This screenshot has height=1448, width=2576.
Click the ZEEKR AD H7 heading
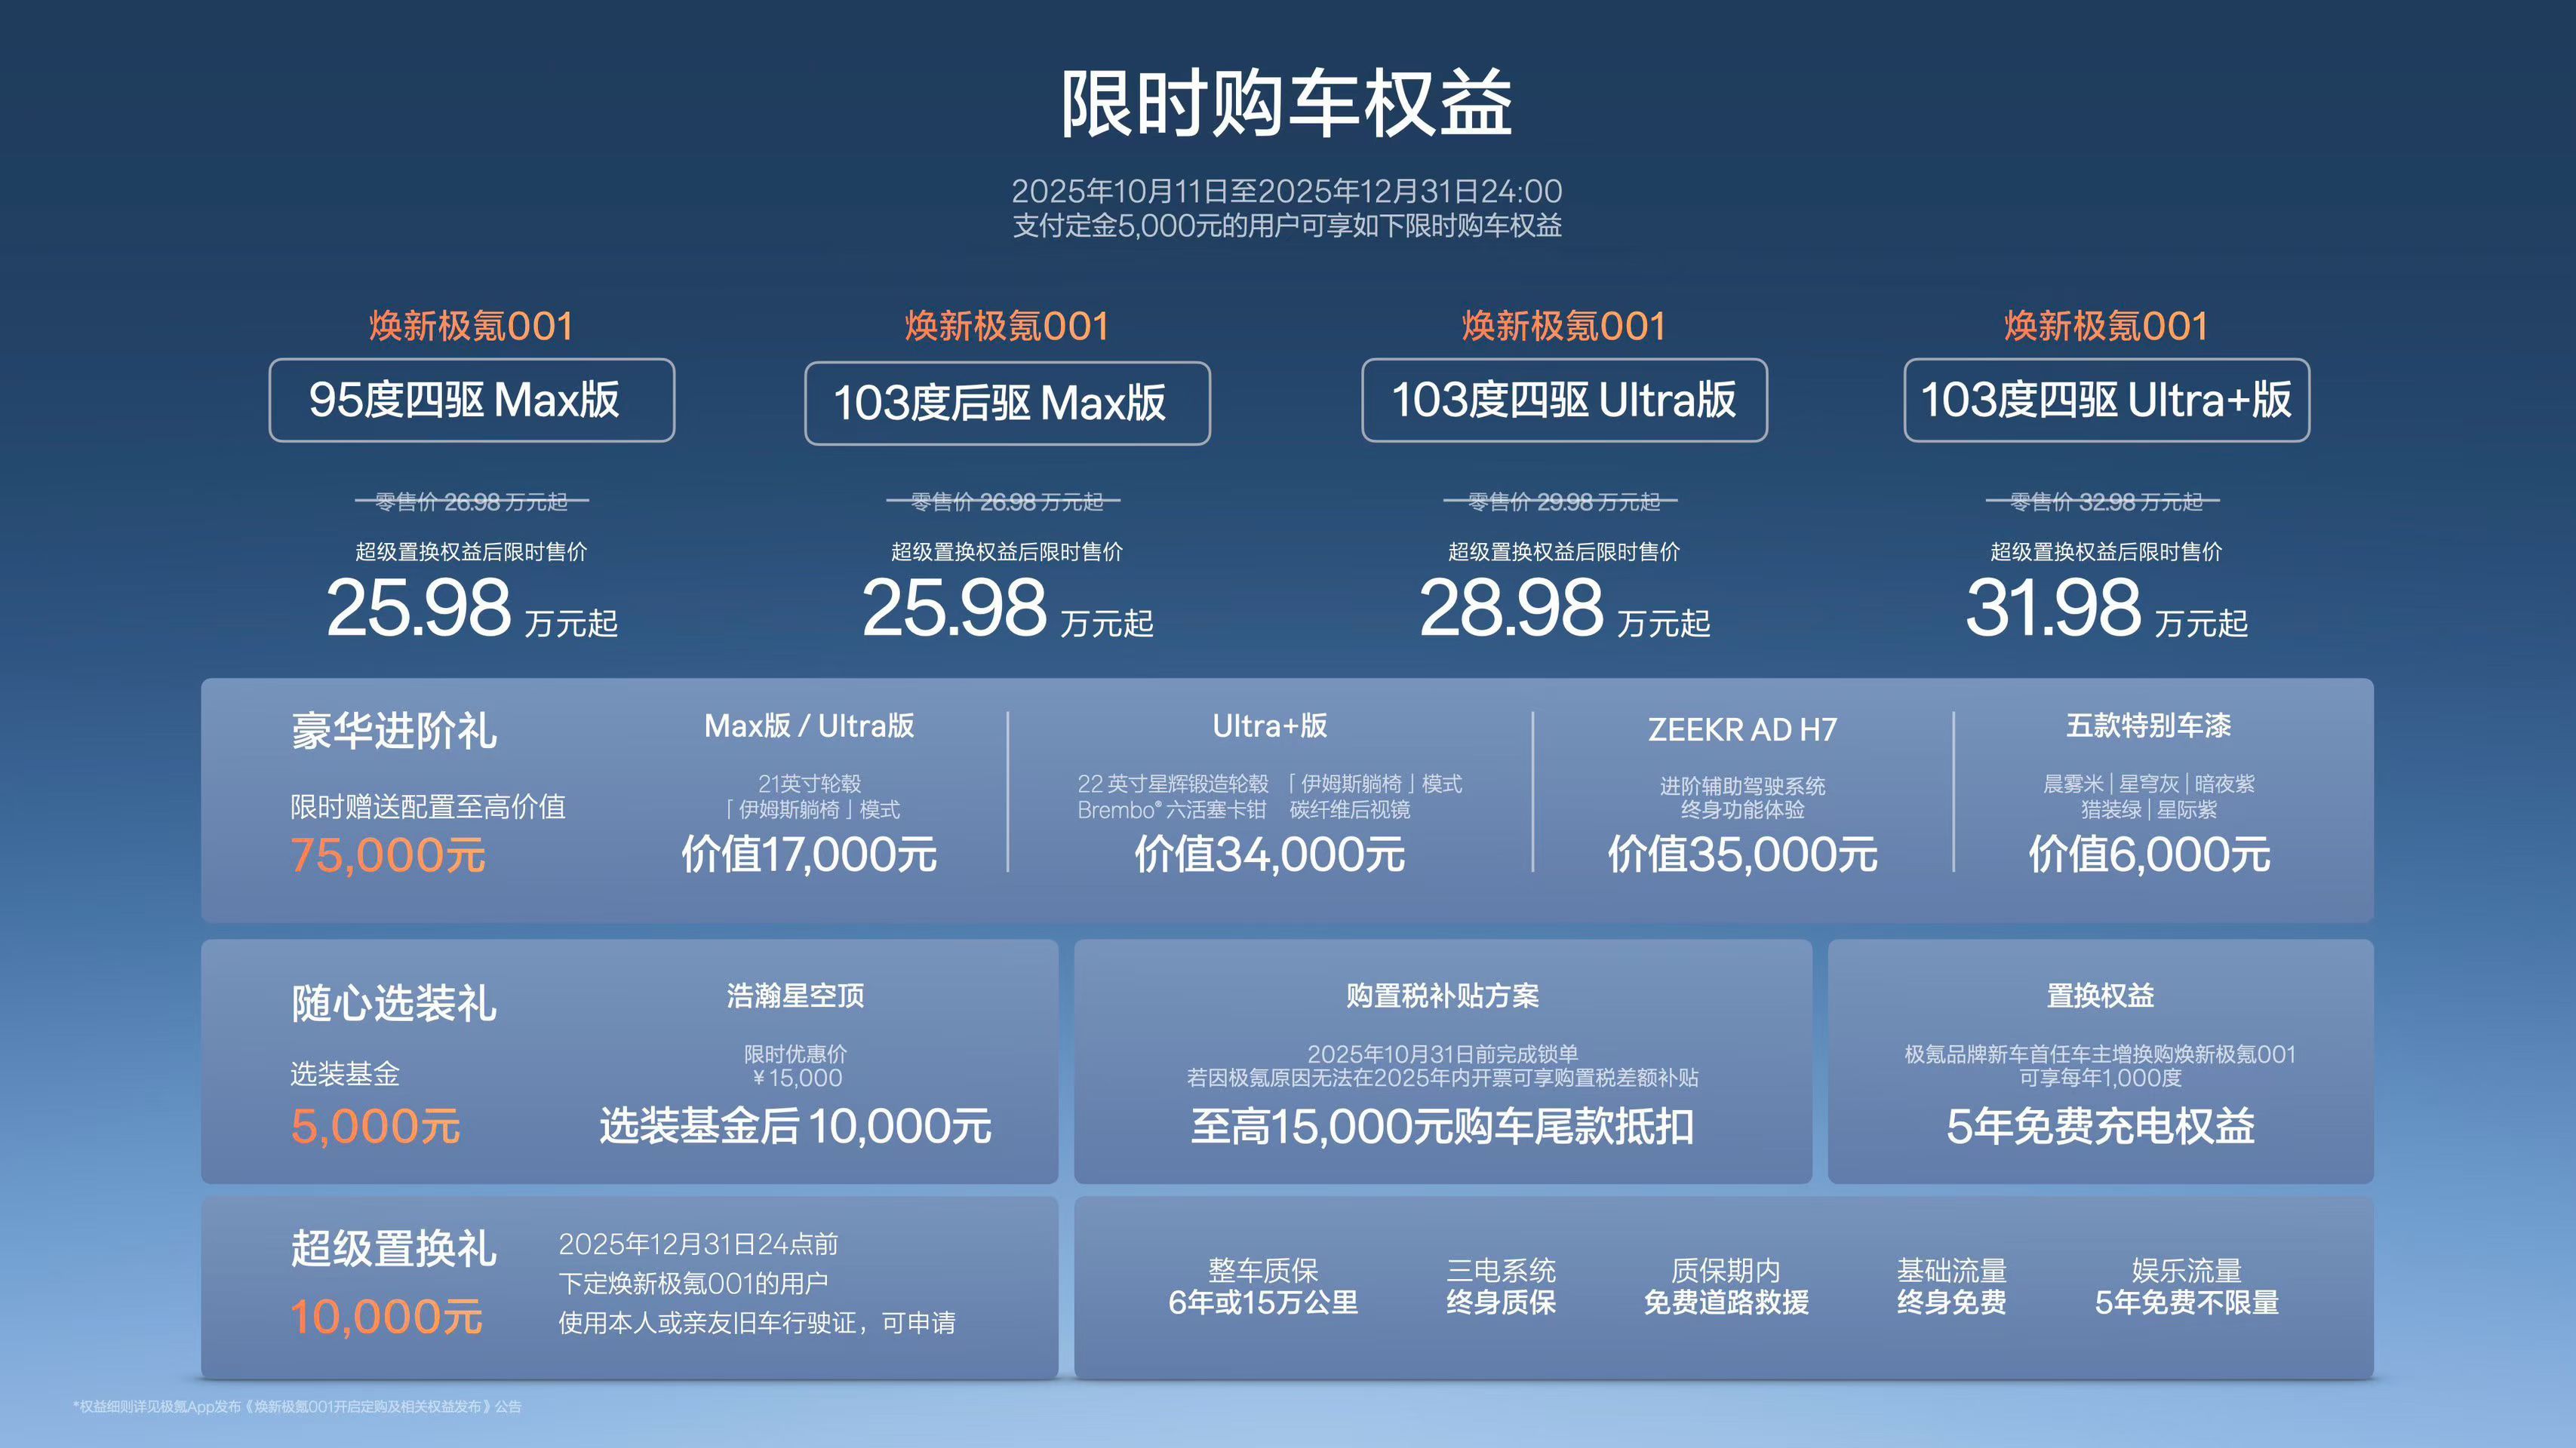click(1742, 729)
